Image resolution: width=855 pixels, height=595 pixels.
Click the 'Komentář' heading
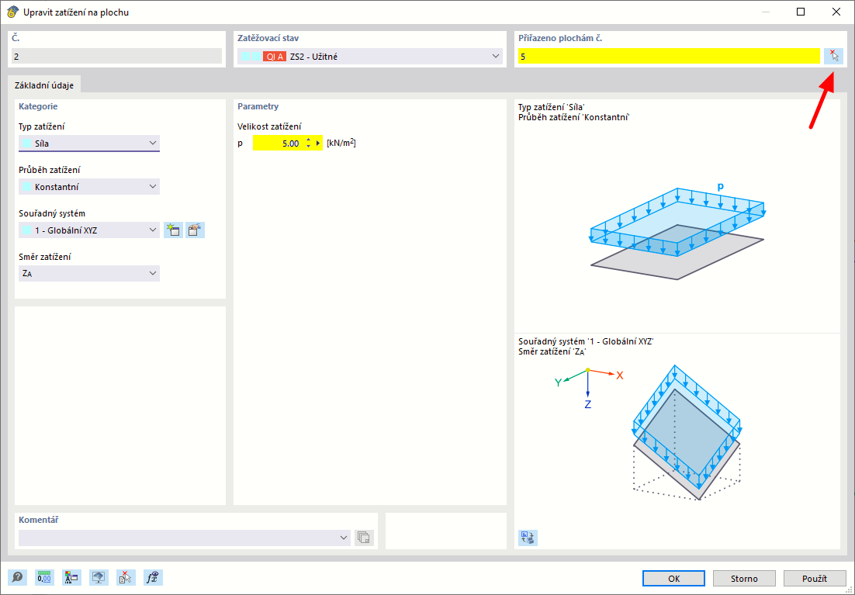click(39, 520)
